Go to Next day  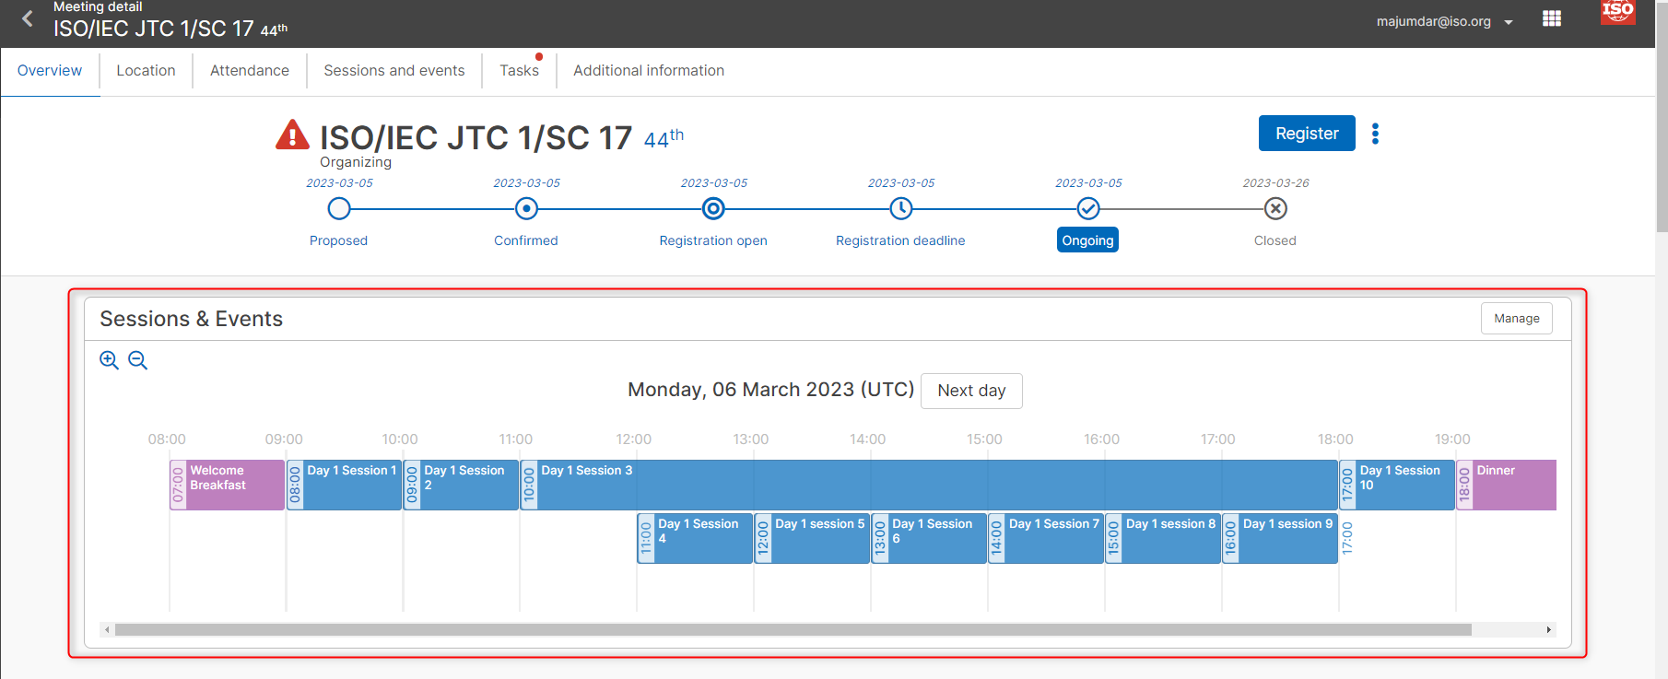coord(971,391)
